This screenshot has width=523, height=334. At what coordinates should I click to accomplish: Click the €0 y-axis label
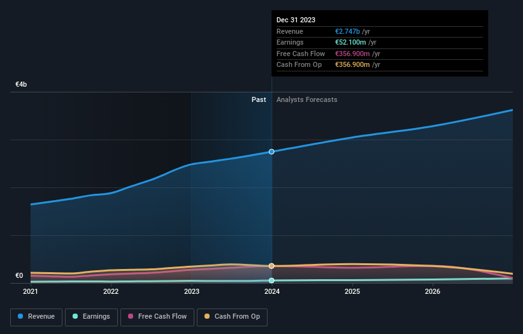tap(19, 275)
